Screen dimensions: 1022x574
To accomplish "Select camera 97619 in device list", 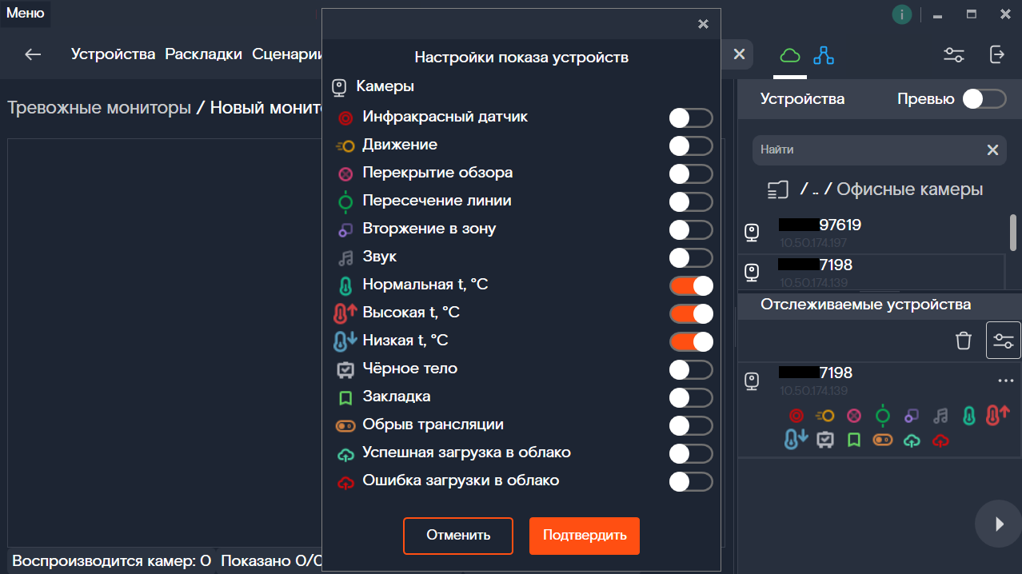I will tap(870, 232).
